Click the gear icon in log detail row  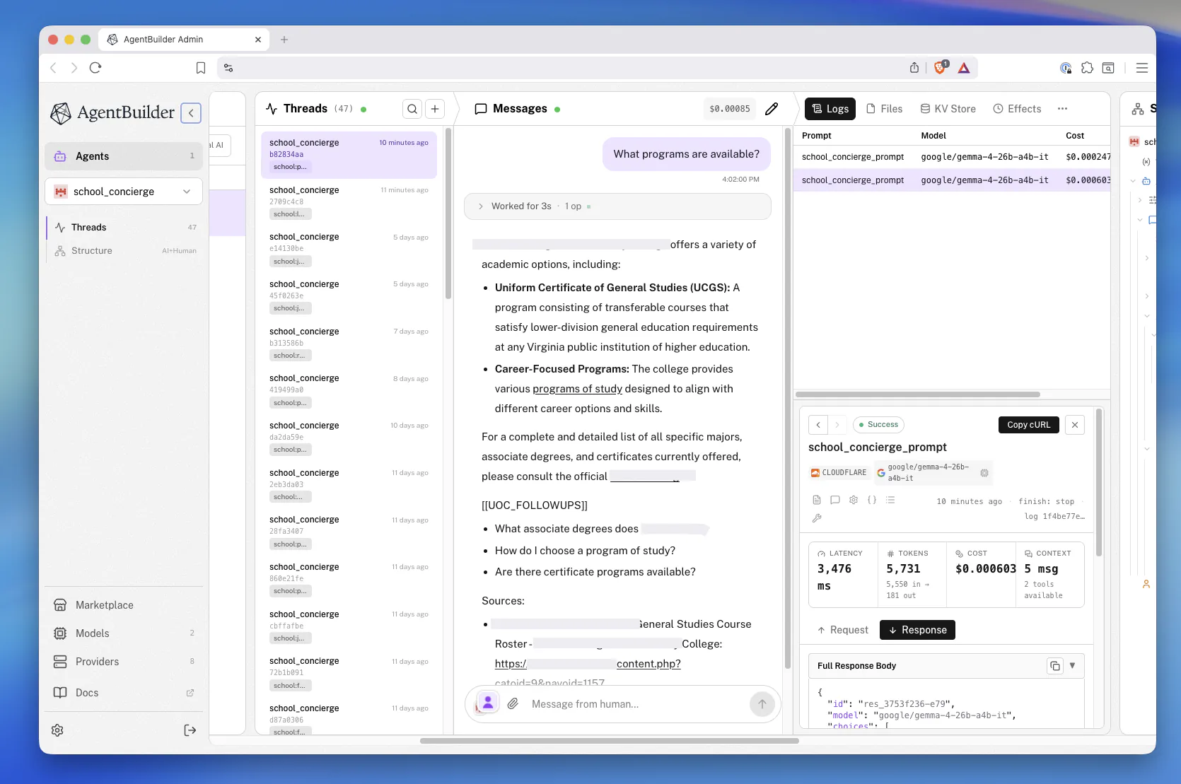click(854, 500)
